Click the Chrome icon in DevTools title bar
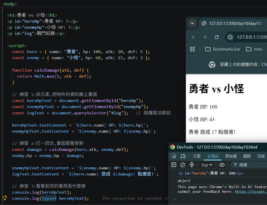 tap(172, 147)
